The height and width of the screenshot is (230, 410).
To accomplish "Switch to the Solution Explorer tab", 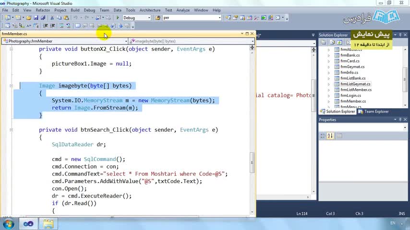I will click(x=338, y=112).
